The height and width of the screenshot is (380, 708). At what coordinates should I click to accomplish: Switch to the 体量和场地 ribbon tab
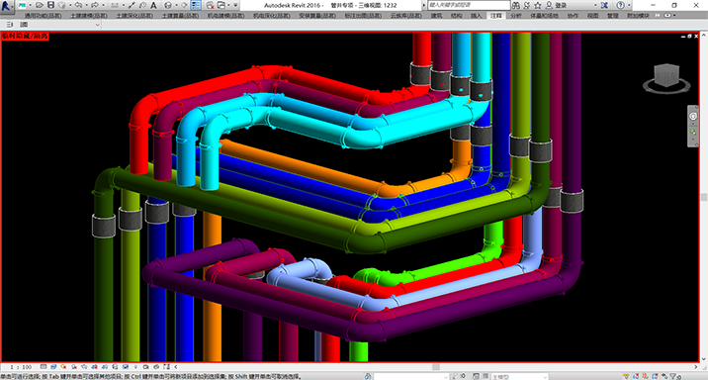[544, 16]
